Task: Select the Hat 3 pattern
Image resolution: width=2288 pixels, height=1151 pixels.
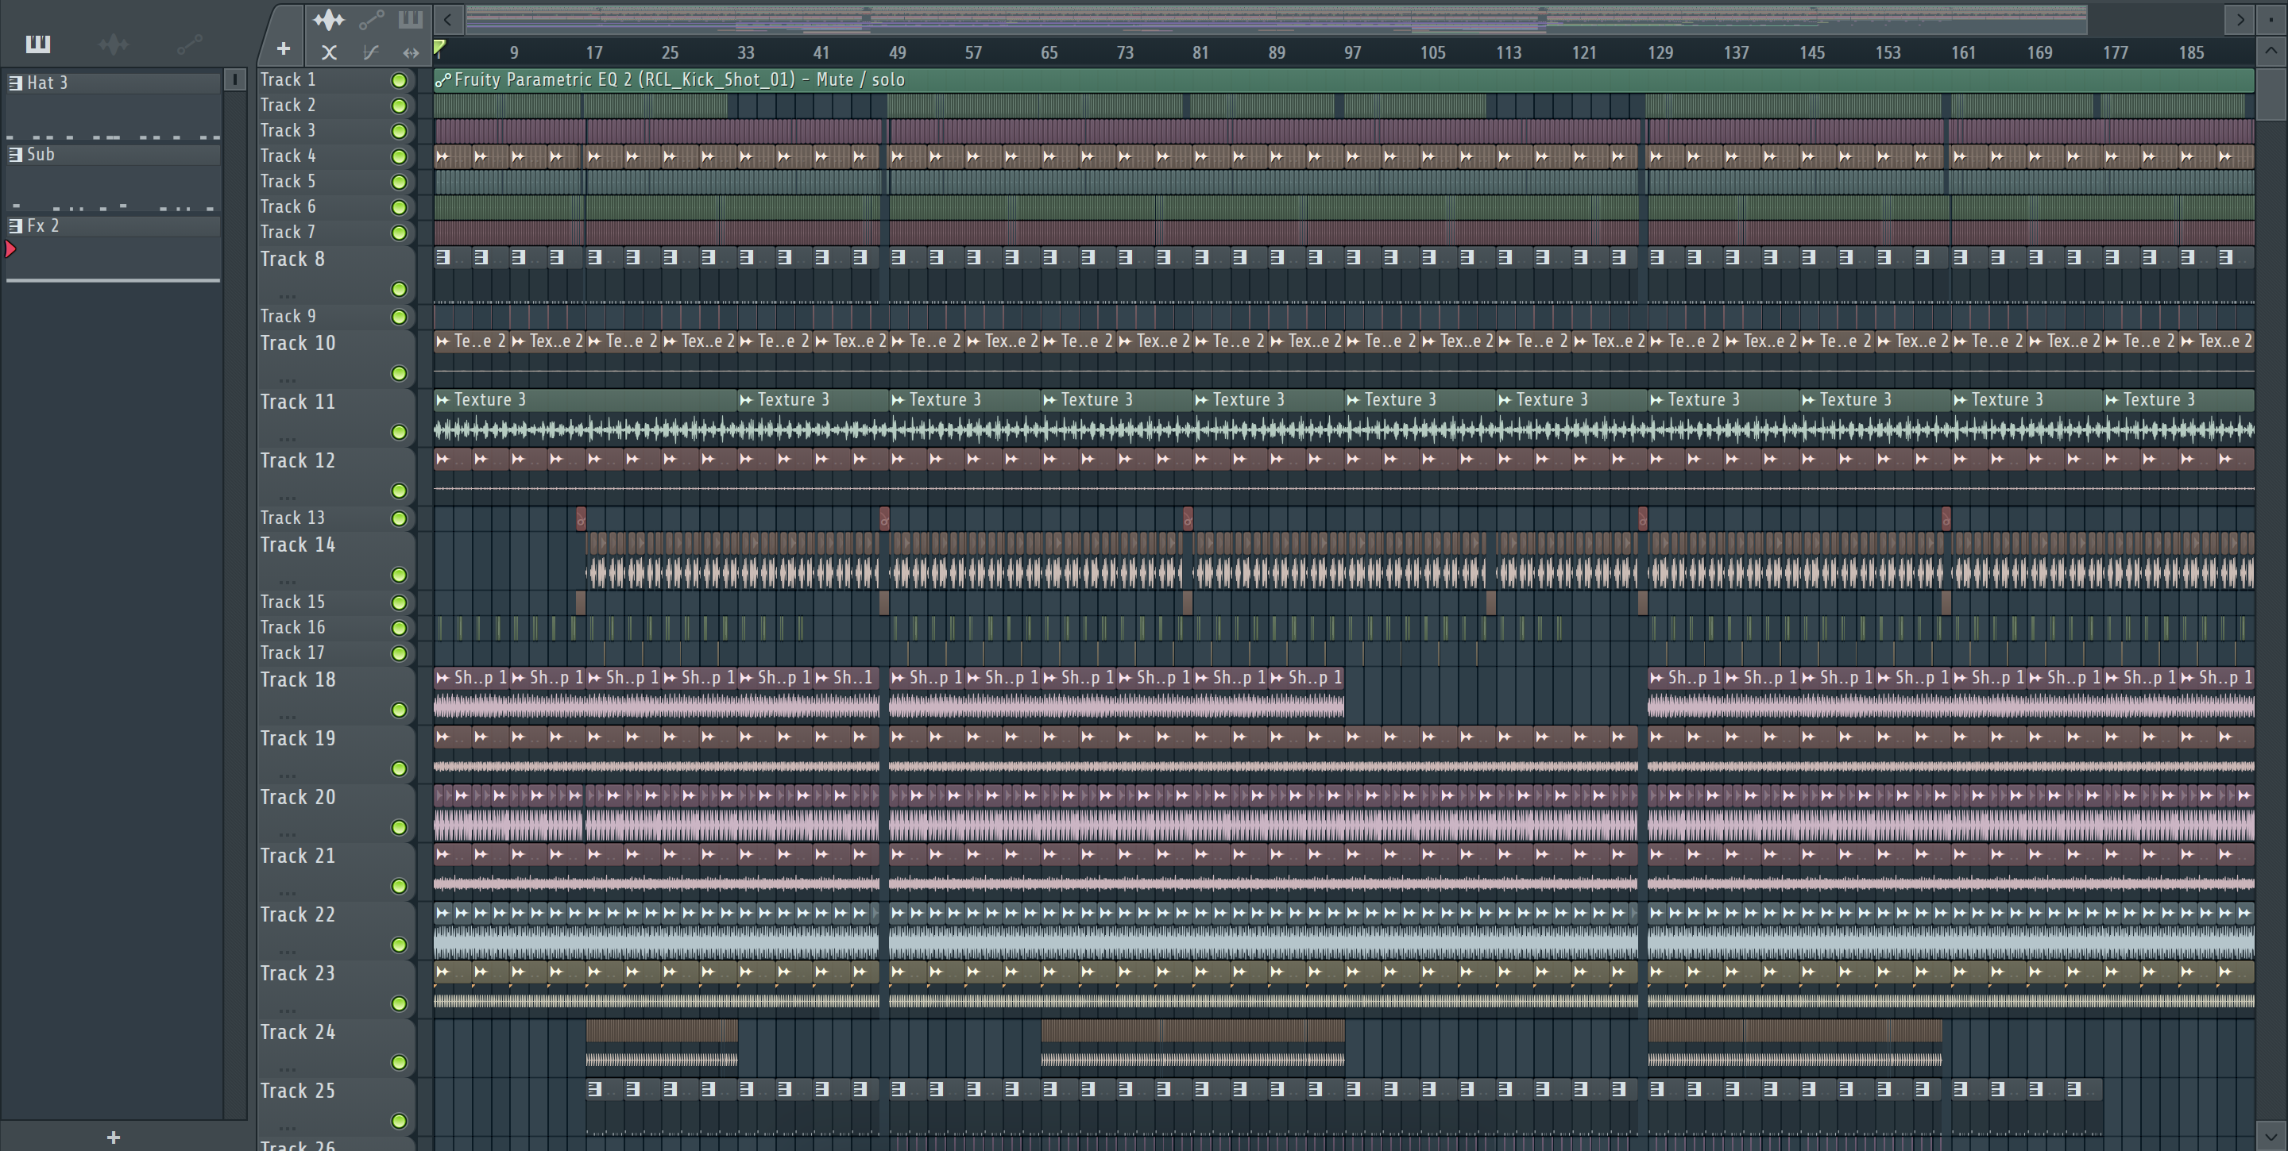Action: pyautogui.click(x=114, y=83)
